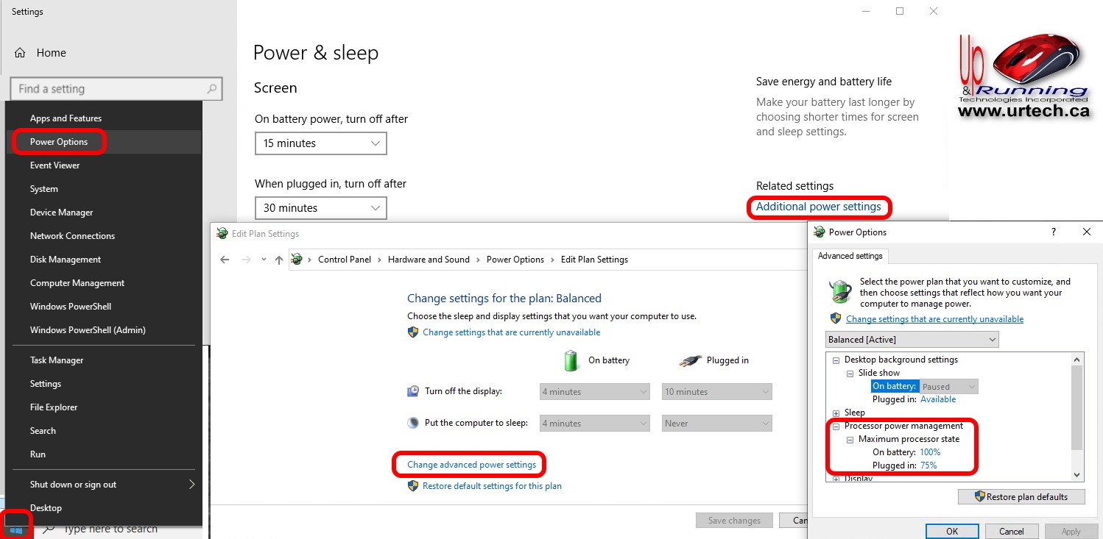
Task: Click the back arrow in Edit Plan Settings
Action: pyautogui.click(x=225, y=259)
